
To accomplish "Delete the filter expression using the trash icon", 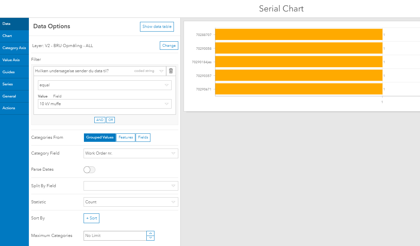I will click(171, 71).
